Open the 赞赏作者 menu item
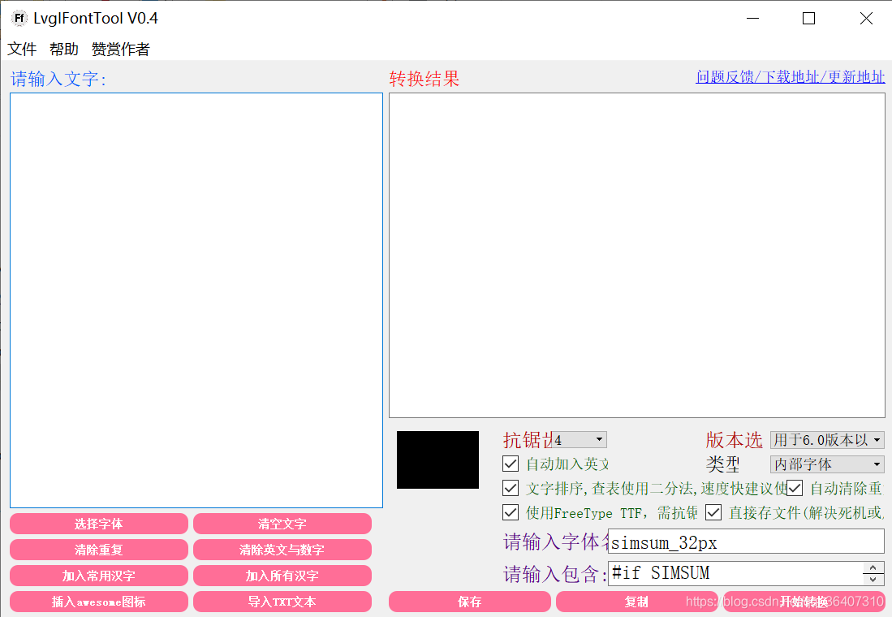892x617 pixels. (x=119, y=49)
